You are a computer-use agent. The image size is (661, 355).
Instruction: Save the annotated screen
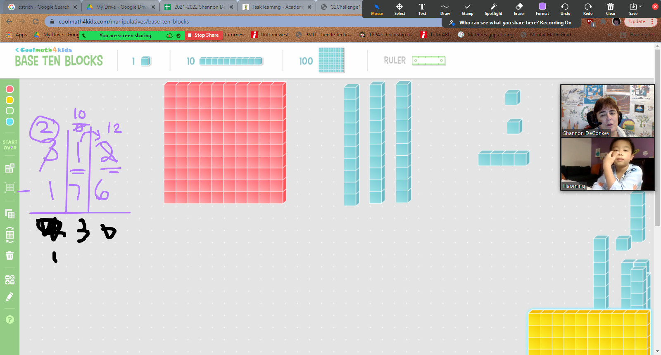point(633,9)
